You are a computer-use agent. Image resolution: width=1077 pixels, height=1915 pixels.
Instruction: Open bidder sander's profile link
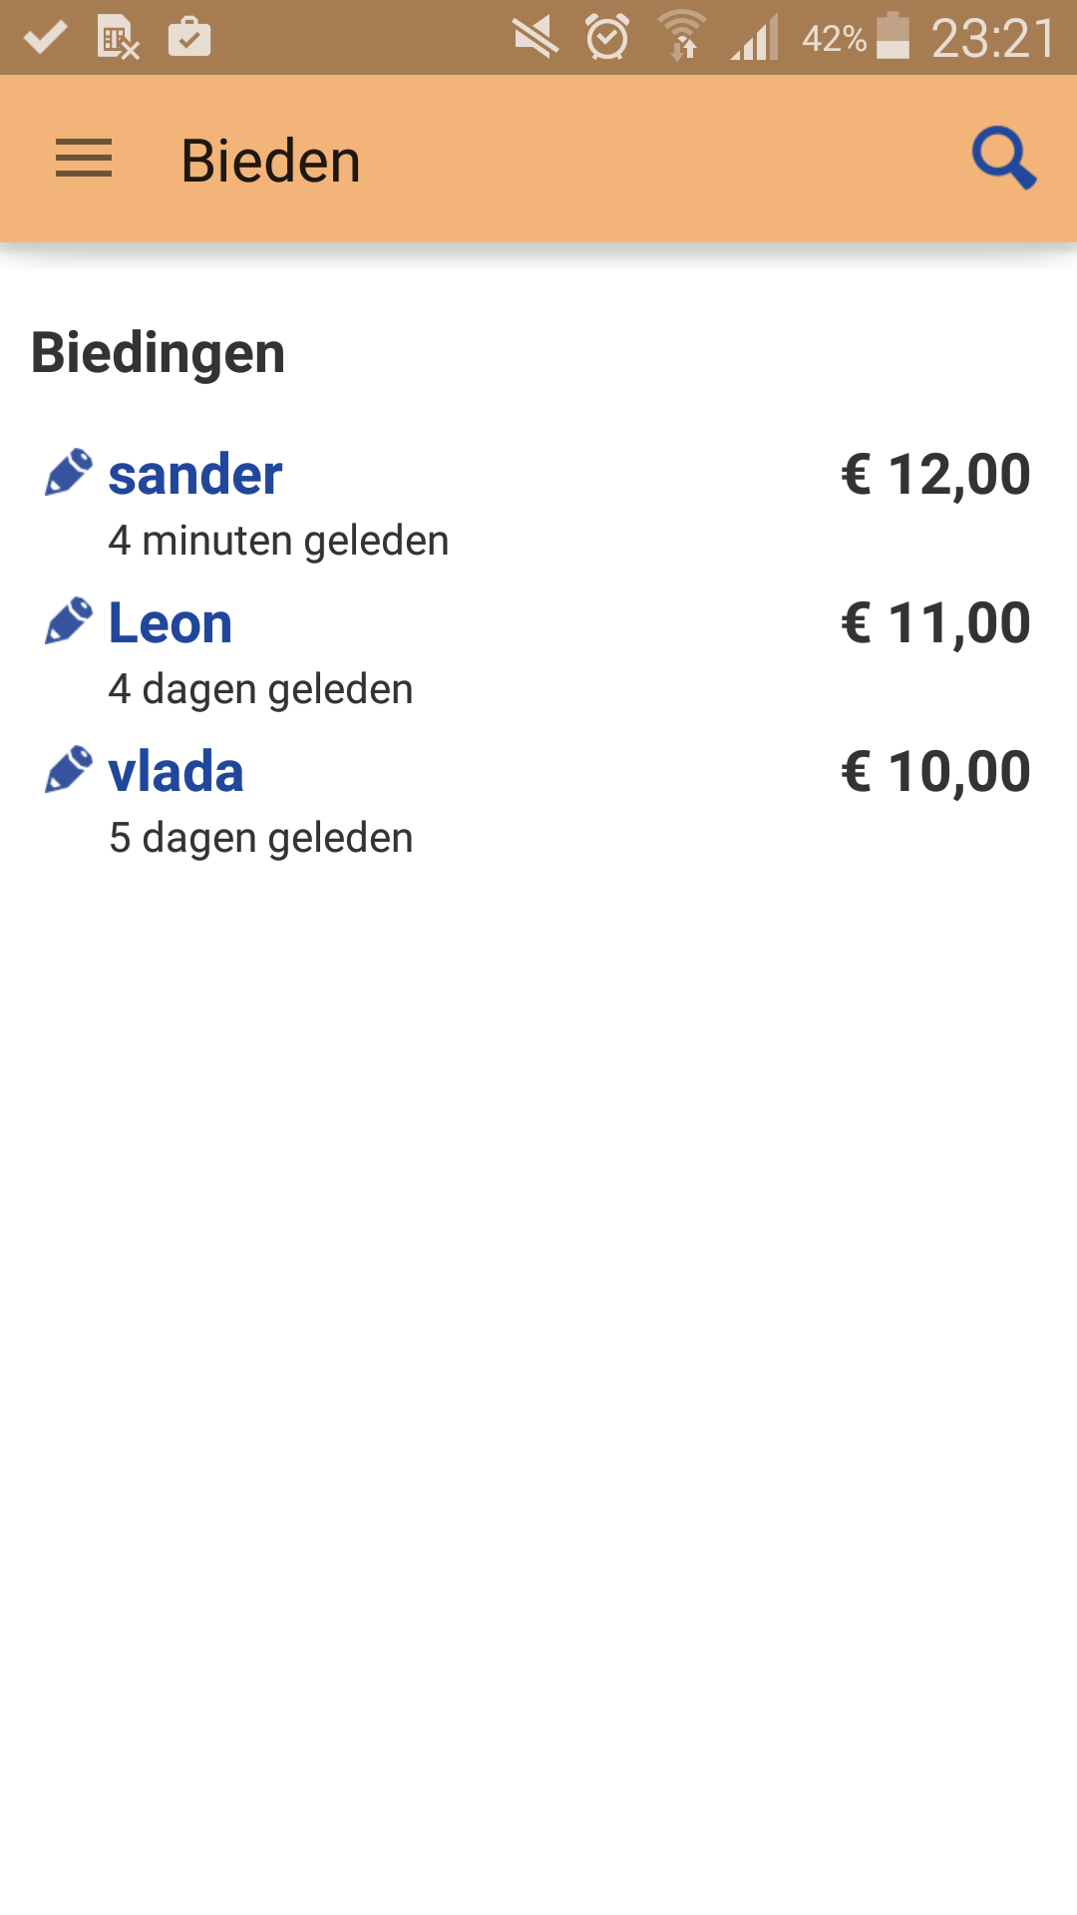pyautogui.click(x=195, y=474)
